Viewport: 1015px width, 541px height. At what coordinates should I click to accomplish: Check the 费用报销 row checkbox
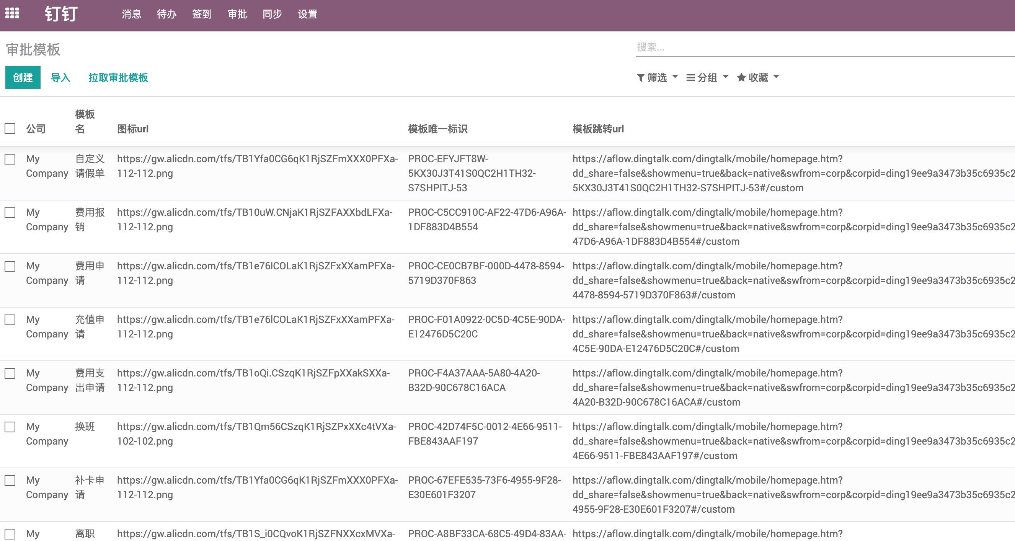pyautogui.click(x=10, y=212)
